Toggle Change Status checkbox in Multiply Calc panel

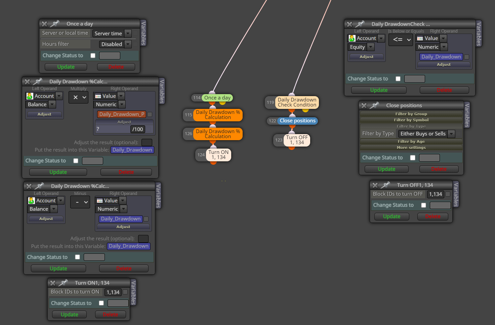[x=76, y=161]
